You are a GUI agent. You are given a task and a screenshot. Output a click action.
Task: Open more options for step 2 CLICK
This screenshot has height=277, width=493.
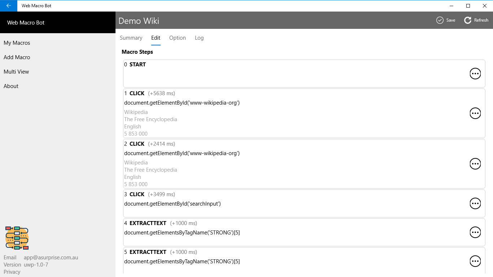click(475, 164)
